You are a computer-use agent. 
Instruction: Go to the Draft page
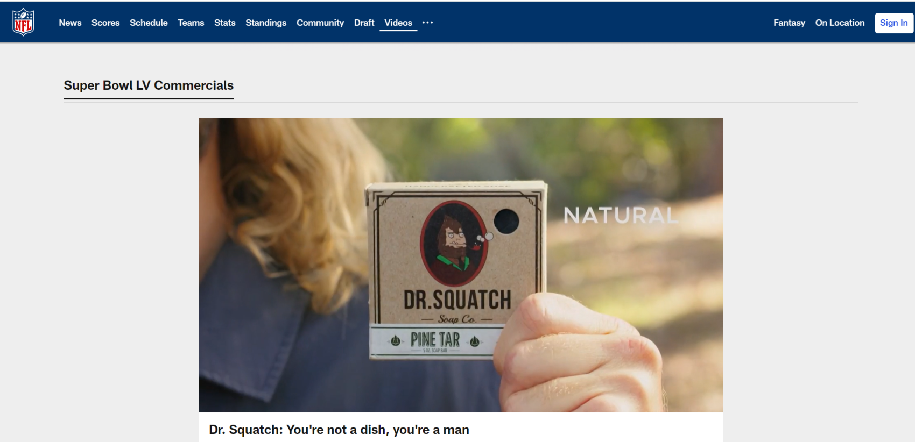(364, 23)
